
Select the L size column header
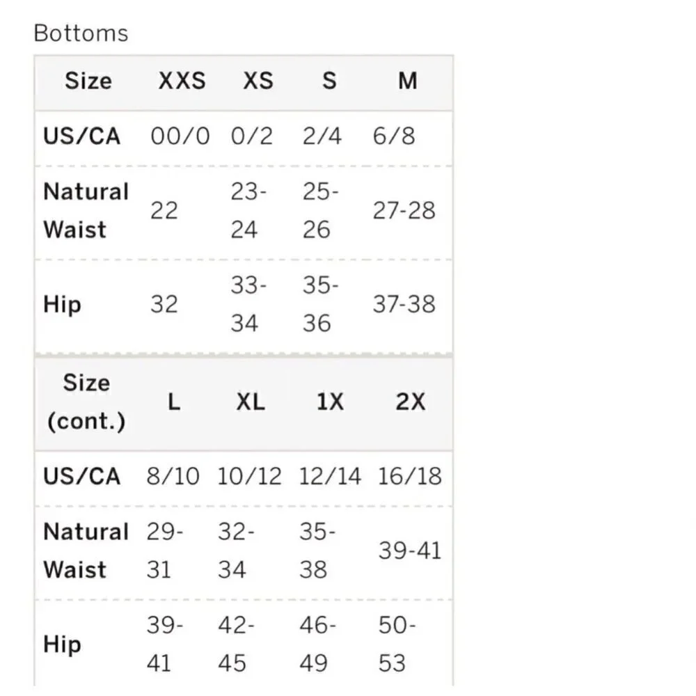click(174, 402)
